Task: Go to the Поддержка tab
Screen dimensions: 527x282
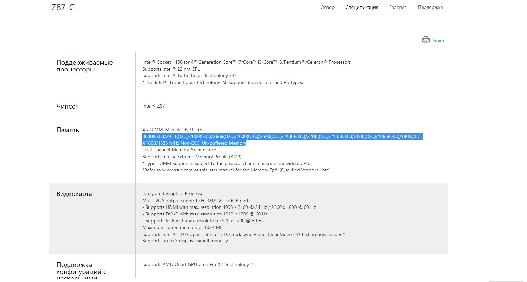Action: click(x=430, y=7)
